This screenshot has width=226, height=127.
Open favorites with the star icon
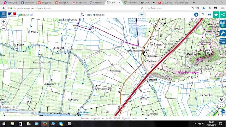point(216,15)
